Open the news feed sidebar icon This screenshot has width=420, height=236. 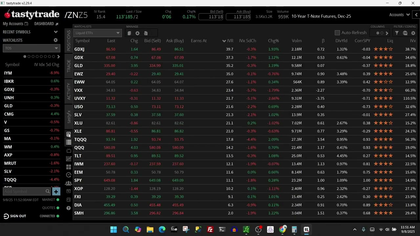pyautogui.click(x=68, y=134)
